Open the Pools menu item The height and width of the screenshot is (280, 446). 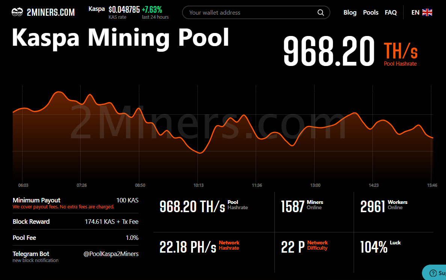point(371,12)
